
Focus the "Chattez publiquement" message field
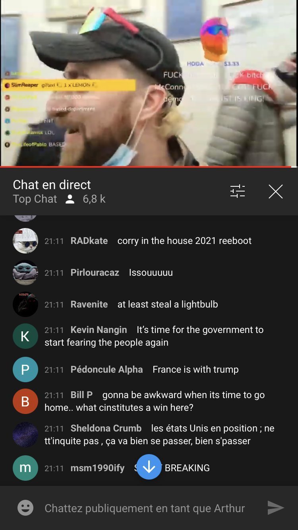[x=145, y=508]
